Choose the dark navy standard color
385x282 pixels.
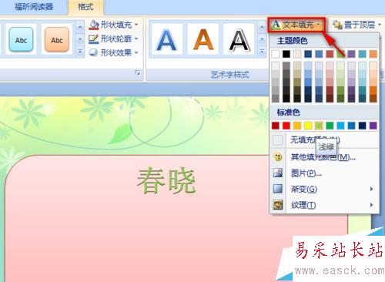point(362,126)
